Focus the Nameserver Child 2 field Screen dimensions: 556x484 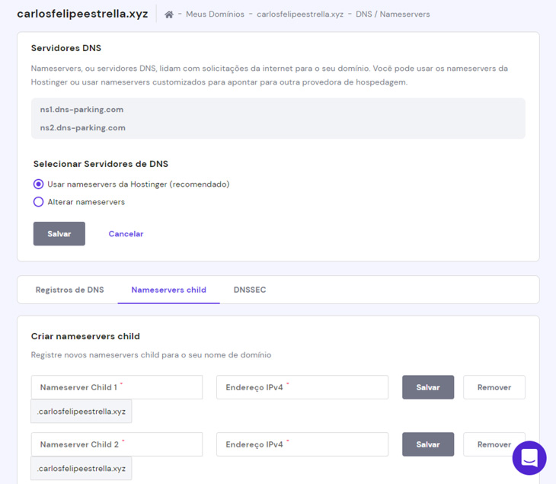(117, 444)
